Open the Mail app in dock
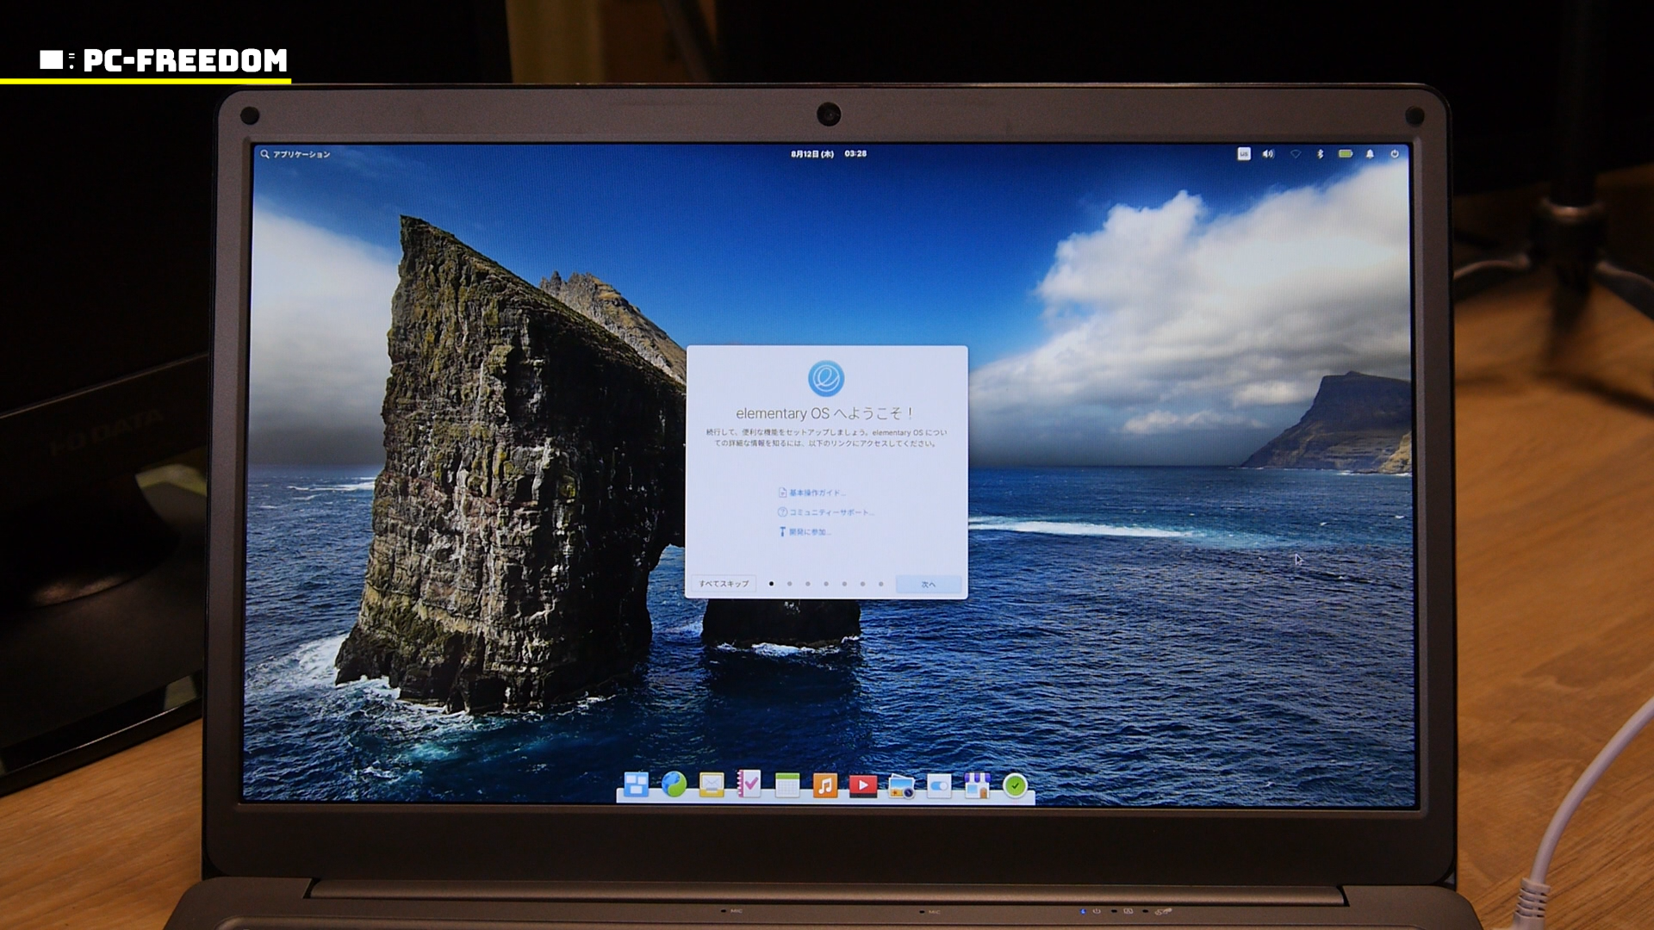 click(712, 784)
